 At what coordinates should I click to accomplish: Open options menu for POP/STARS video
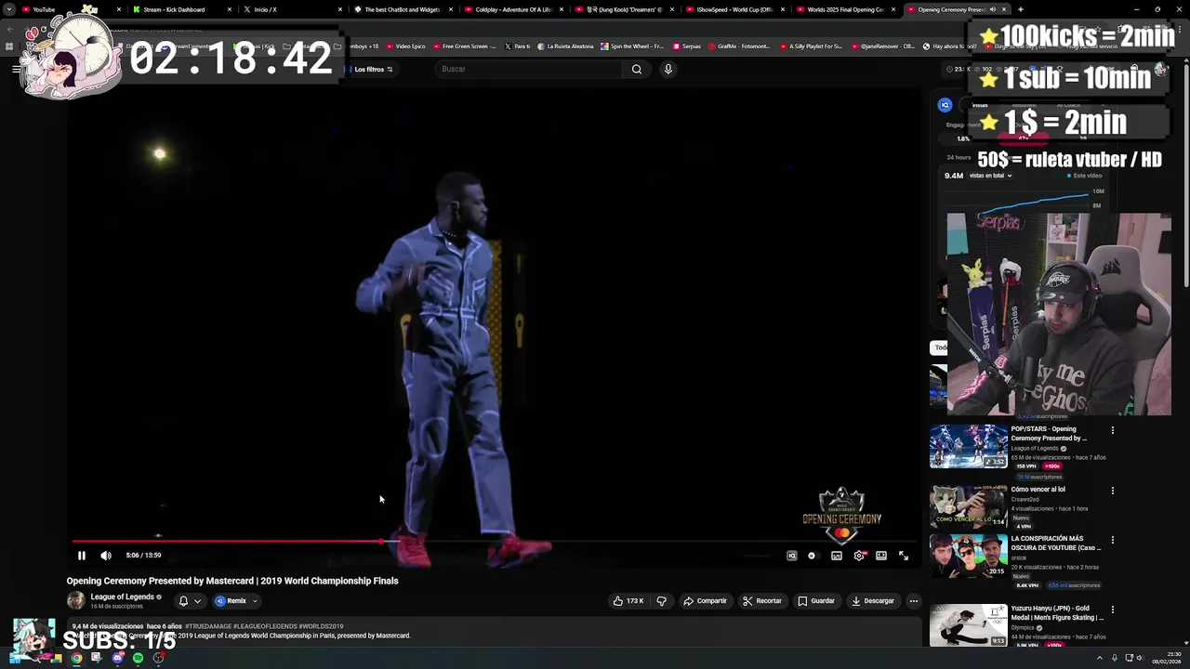click(x=1113, y=430)
